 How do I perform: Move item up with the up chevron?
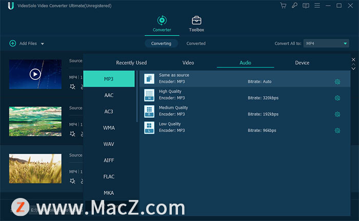353,64
